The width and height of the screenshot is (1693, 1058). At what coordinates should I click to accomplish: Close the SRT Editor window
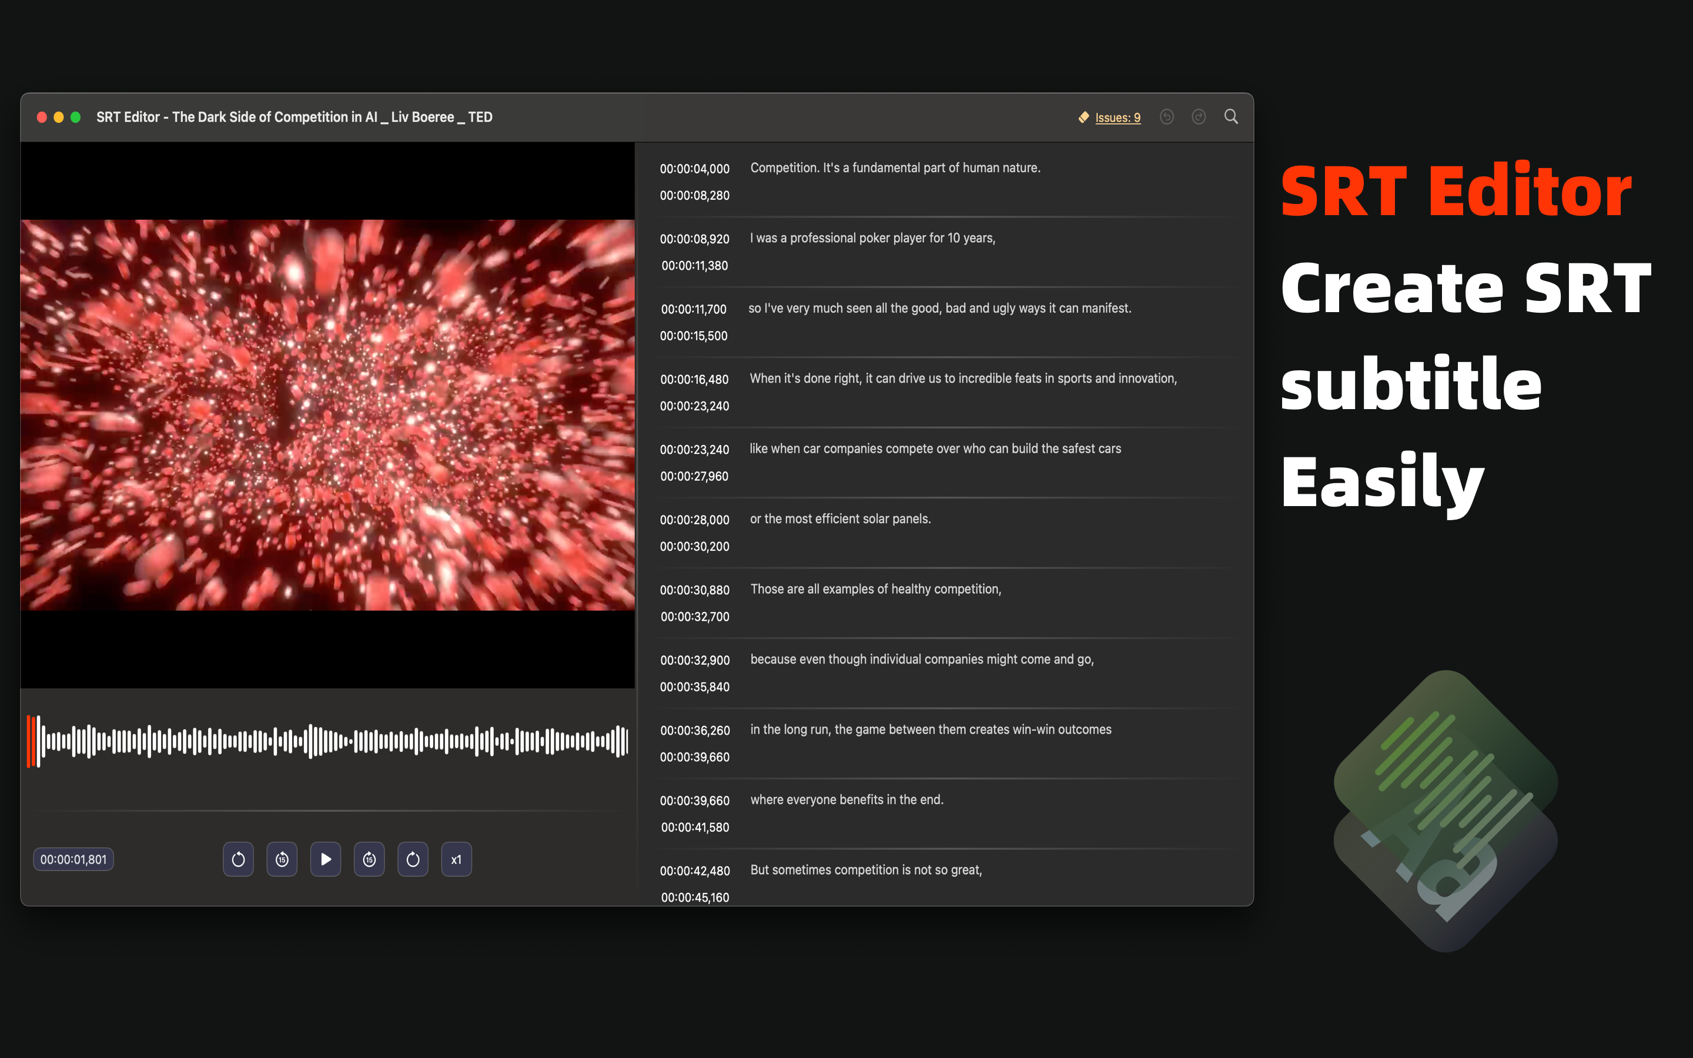coord(42,118)
